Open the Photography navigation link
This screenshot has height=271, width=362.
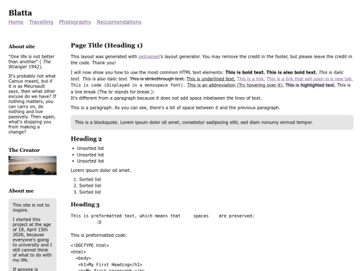[x=75, y=22]
